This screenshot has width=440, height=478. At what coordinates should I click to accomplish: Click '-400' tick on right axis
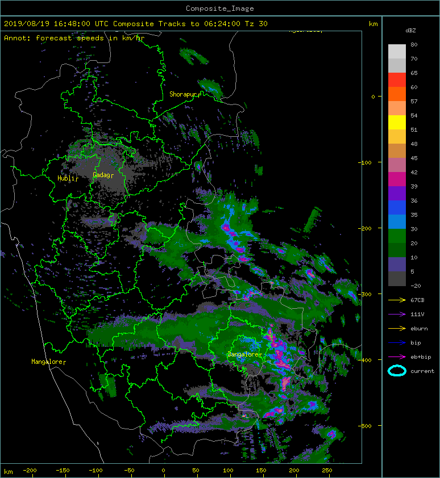click(365, 360)
